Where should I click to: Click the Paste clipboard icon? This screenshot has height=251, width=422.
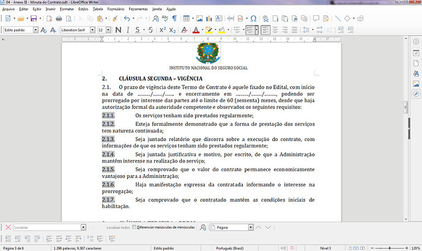(x=100, y=18)
